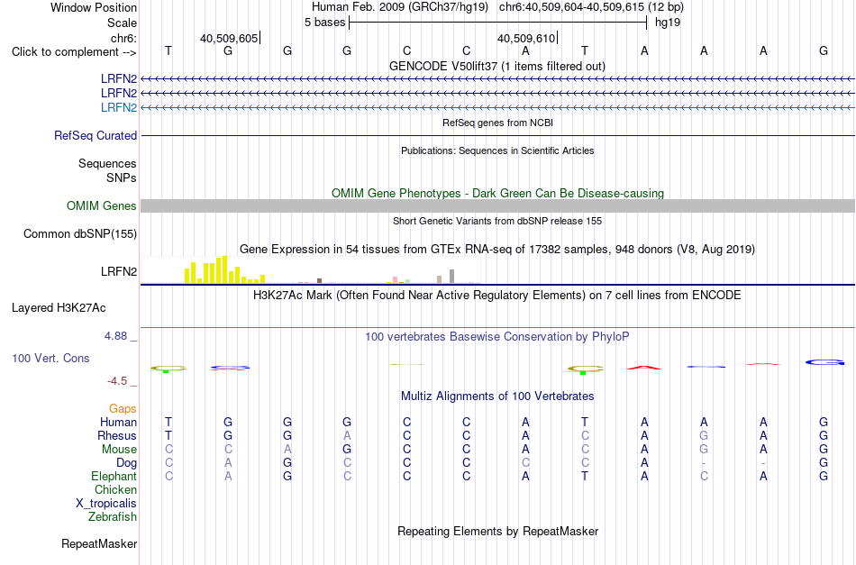Image resolution: width=856 pixels, height=565 pixels.
Task: Click the 40,509,605 ruler coordinate
Action: 229,38
